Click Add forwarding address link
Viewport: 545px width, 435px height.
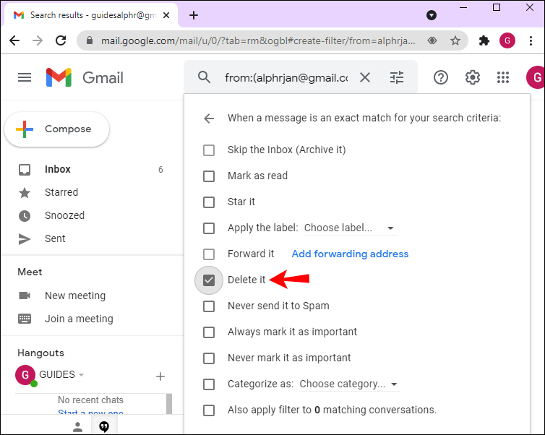[x=350, y=254]
